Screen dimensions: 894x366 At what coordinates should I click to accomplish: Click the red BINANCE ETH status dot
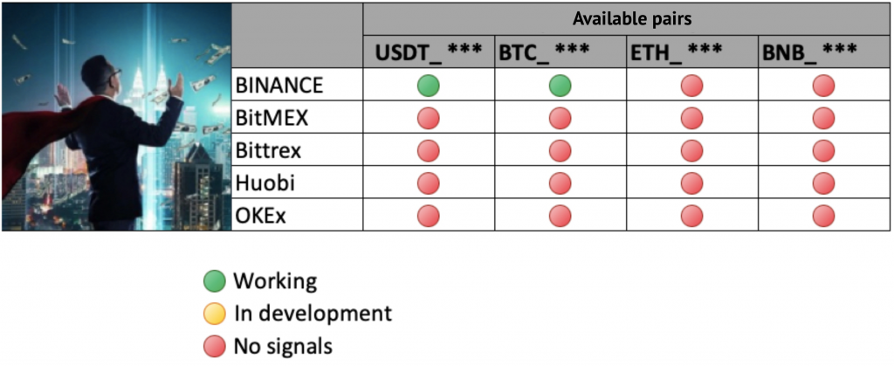click(x=692, y=86)
